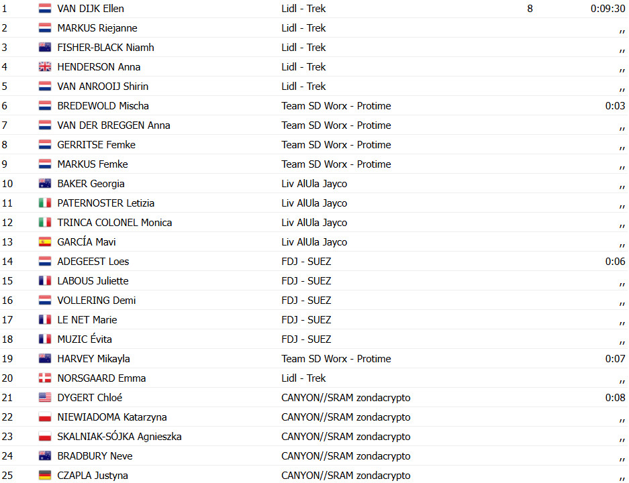Click the Polish flag beside NIEWIADOMA Katarzyna
The width and height of the screenshot is (629, 483).
pyautogui.click(x=45, y=417)
